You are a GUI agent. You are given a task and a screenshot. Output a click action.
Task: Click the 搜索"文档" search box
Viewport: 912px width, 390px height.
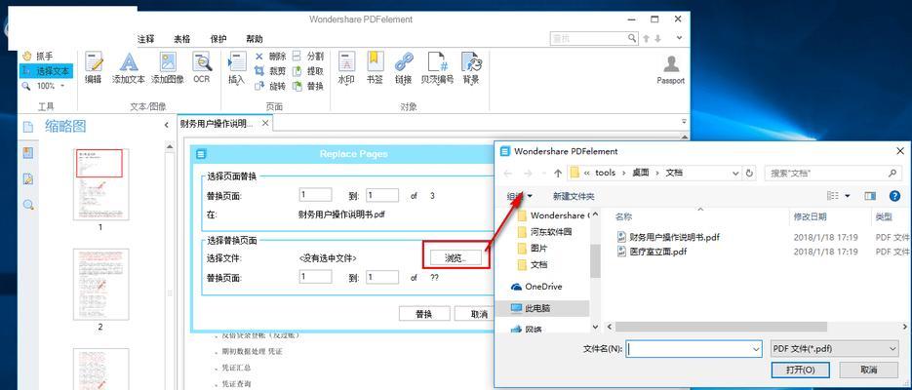[832, 174]
